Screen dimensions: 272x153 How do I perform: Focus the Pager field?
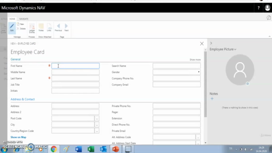(x=177, y=112)
